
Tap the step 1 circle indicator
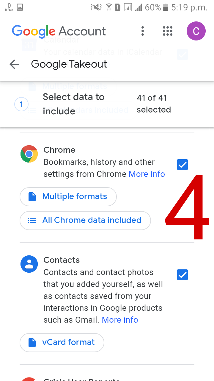pyautogui.click(x=21, y=104)
